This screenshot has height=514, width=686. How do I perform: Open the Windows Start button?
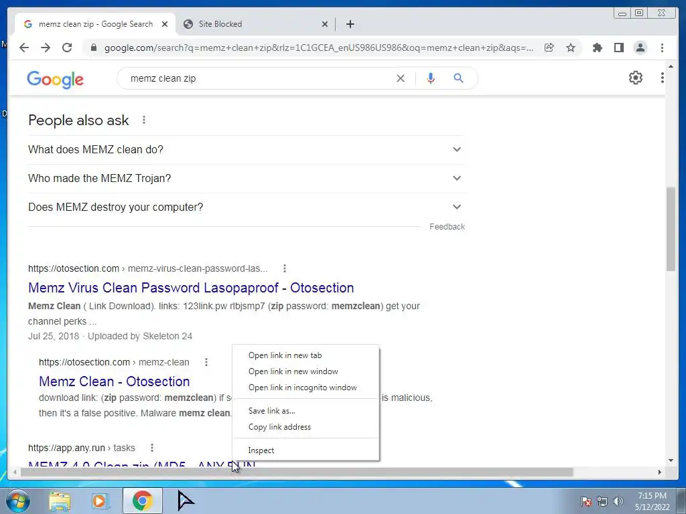[18, 501]
